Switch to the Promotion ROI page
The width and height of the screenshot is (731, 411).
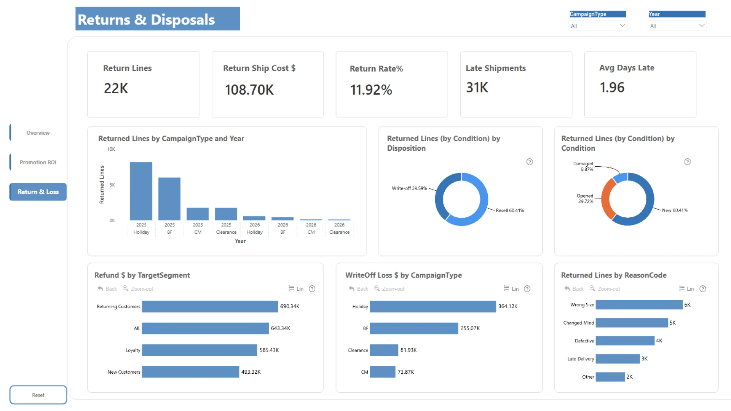(x=38, y=162)
